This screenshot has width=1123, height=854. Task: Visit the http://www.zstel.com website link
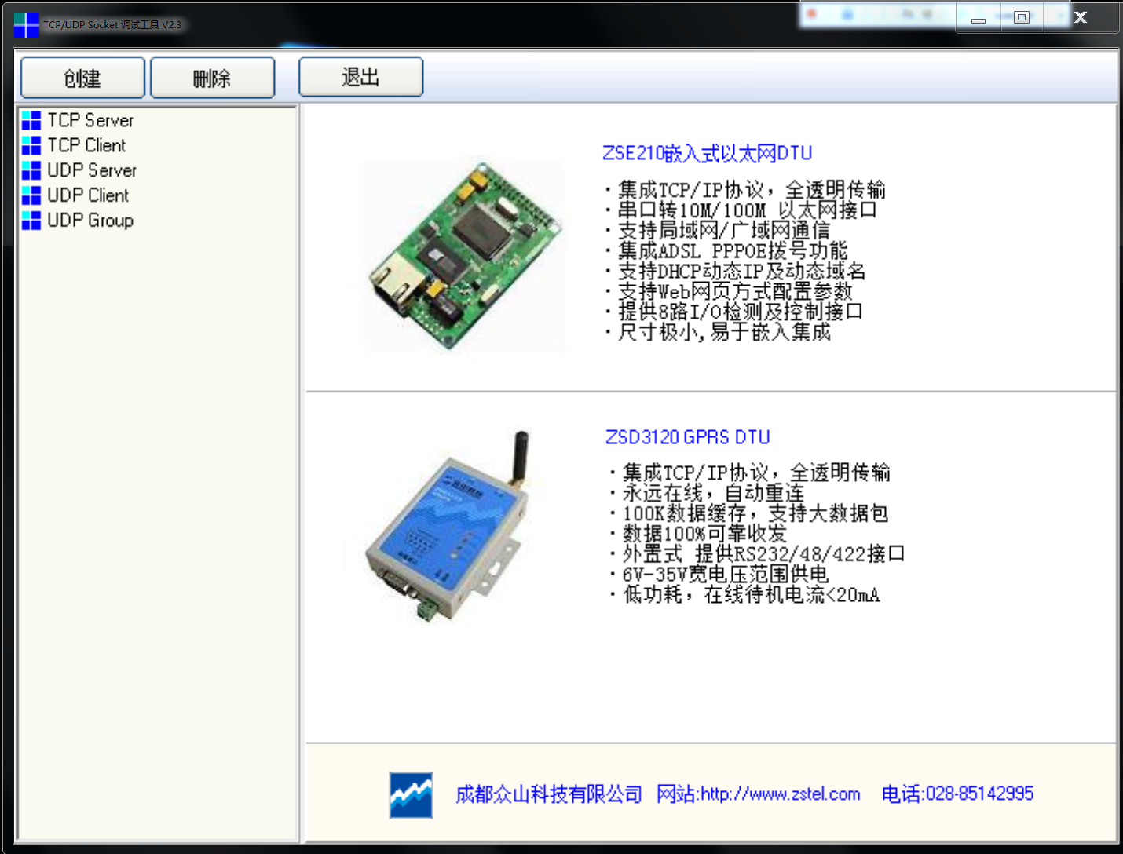(x=781, y=794)
